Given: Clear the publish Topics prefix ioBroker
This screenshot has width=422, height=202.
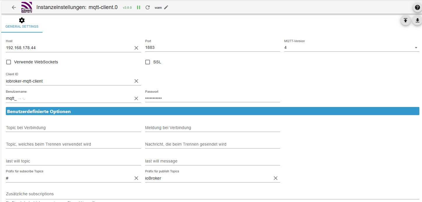Looking at the screenshot, I should 275,178.
